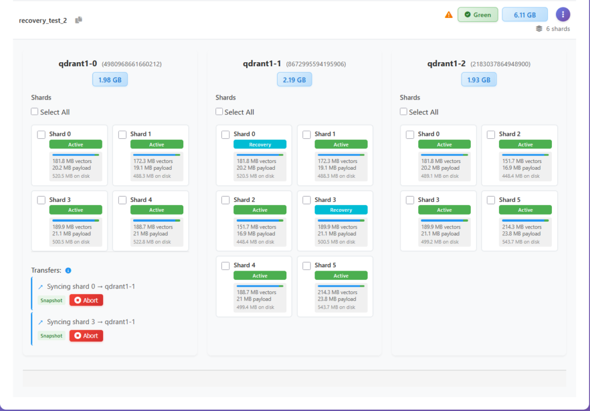The image size is (590, 411).
Task: Tick Shard 0 checkbox in qdrant1-1
Action: point(226,135)
